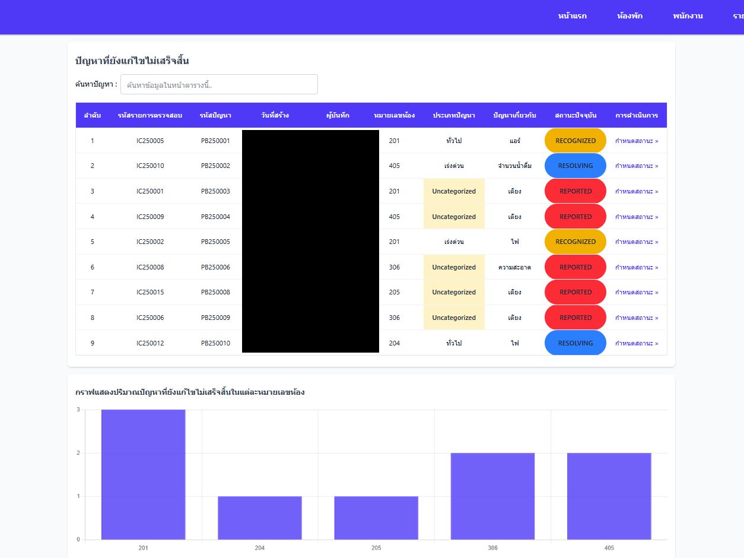
Task: Click the chart bar for room 306
Action: (492, 496)
